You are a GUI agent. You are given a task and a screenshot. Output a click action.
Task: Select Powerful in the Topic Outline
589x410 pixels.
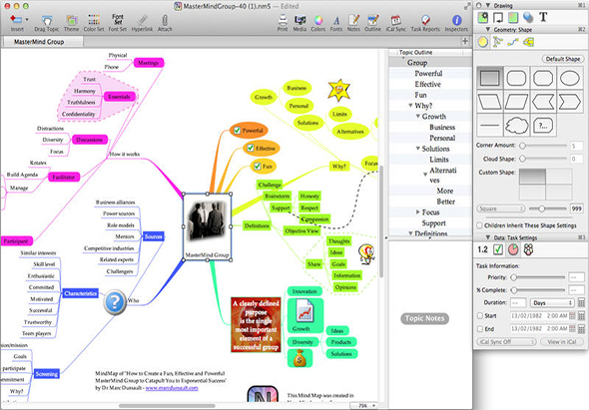[428, 73]
